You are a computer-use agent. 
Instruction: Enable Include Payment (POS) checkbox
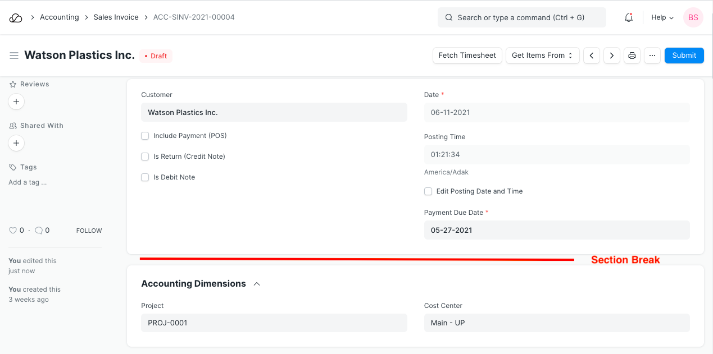[x=145, y=136]
